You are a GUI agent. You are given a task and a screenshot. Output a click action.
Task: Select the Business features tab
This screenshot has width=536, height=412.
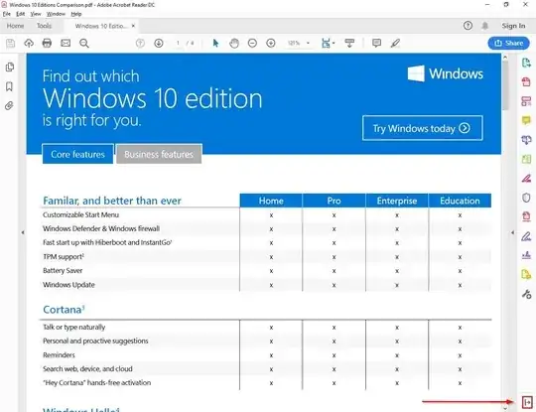click(x=159, y=154)
